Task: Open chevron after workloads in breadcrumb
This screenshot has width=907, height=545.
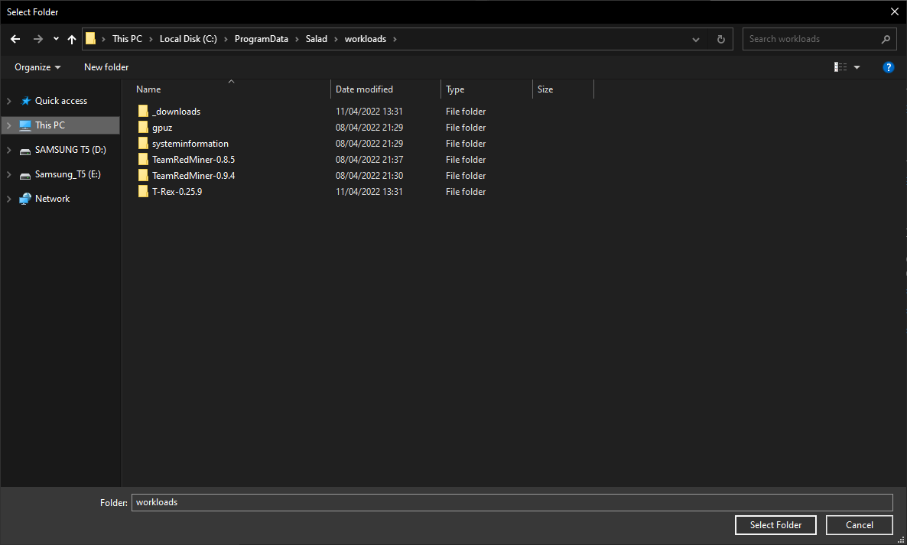Action: click(395, 39)
